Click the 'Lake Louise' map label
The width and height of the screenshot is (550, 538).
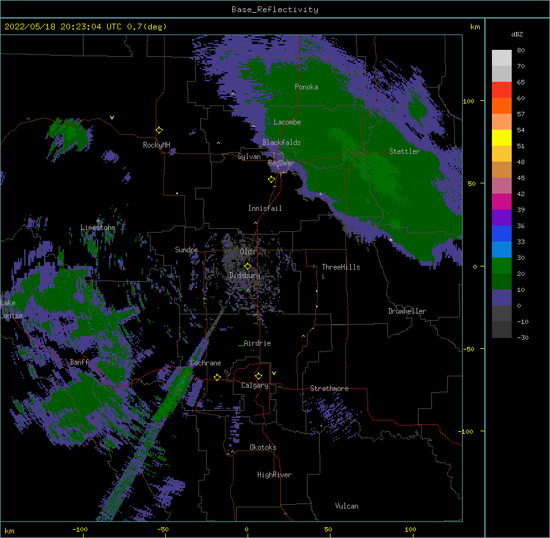[x=11, y=309]
